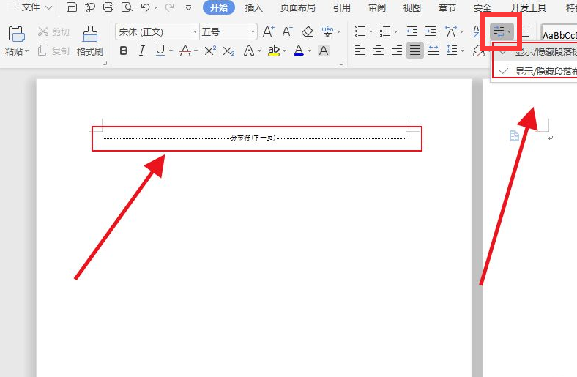The image size is (577, 377).
Task: Open the 宋体 (正文) font name dropdown
Action: click(x=195, y=32)
